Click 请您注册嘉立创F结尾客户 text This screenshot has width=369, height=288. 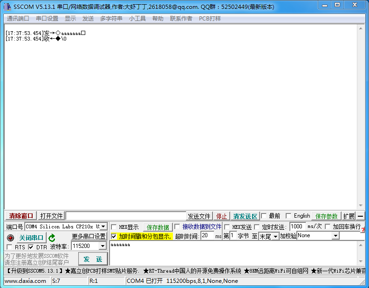tap(37, 262)
